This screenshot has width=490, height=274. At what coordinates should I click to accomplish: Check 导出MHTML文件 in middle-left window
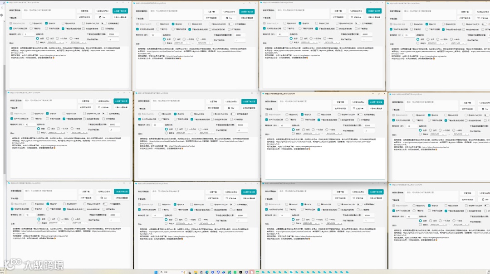pyautogui.click(x=84, y=114)
